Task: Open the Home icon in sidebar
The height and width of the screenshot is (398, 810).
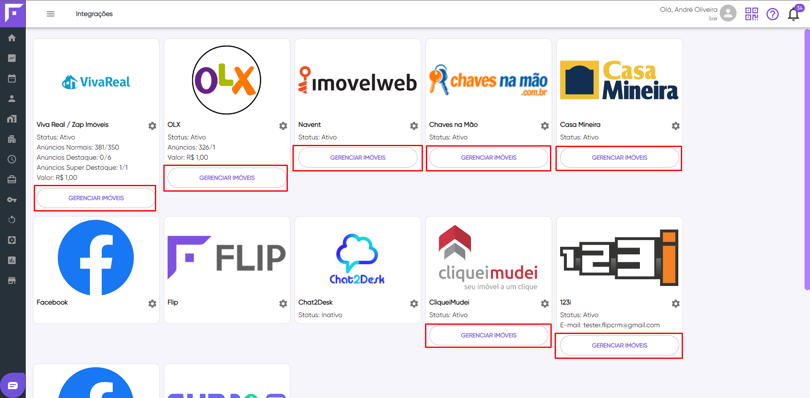Action: [x=12, y=38]
